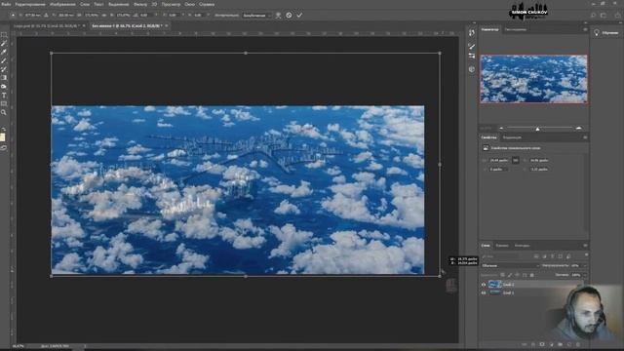Close the active document tab
624x351 pixels.
166,26
